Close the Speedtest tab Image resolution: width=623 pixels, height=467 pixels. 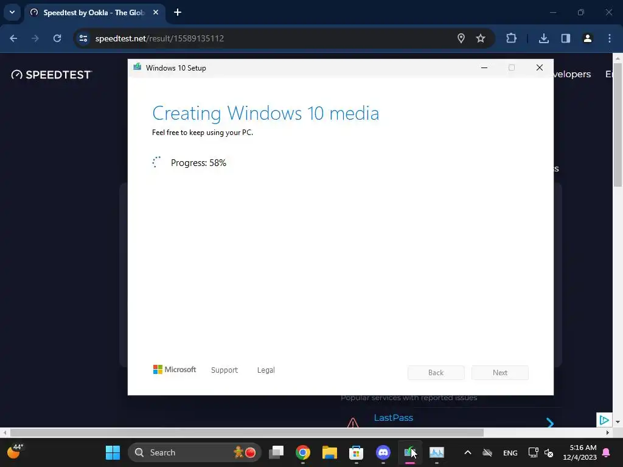point(156,12)
